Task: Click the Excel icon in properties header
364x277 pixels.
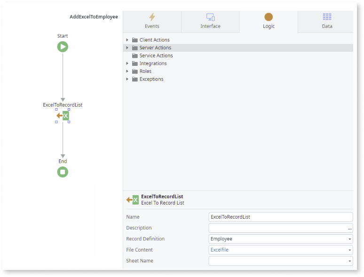Action: pos(133,200)
